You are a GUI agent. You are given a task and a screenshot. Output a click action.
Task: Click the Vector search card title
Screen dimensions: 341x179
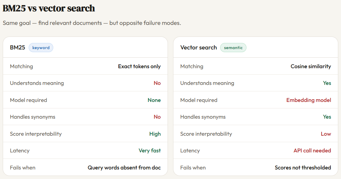pyautogui.click(x=198, y=48)
